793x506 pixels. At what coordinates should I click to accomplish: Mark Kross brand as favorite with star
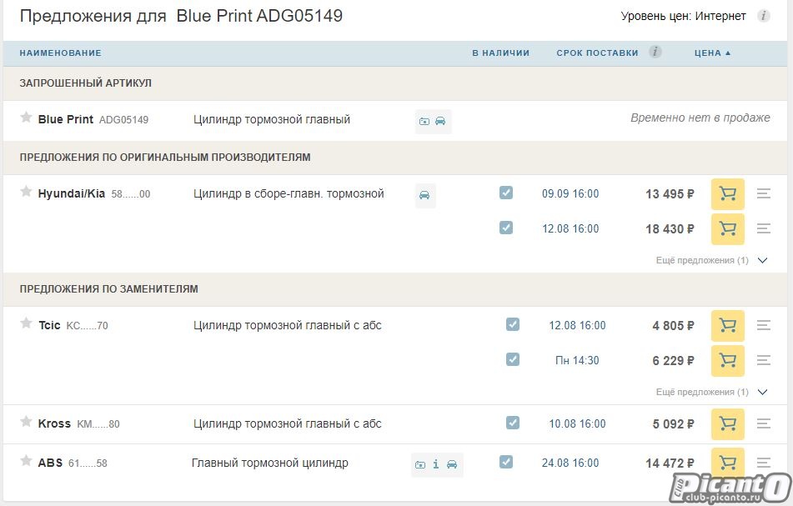point(26,422)
